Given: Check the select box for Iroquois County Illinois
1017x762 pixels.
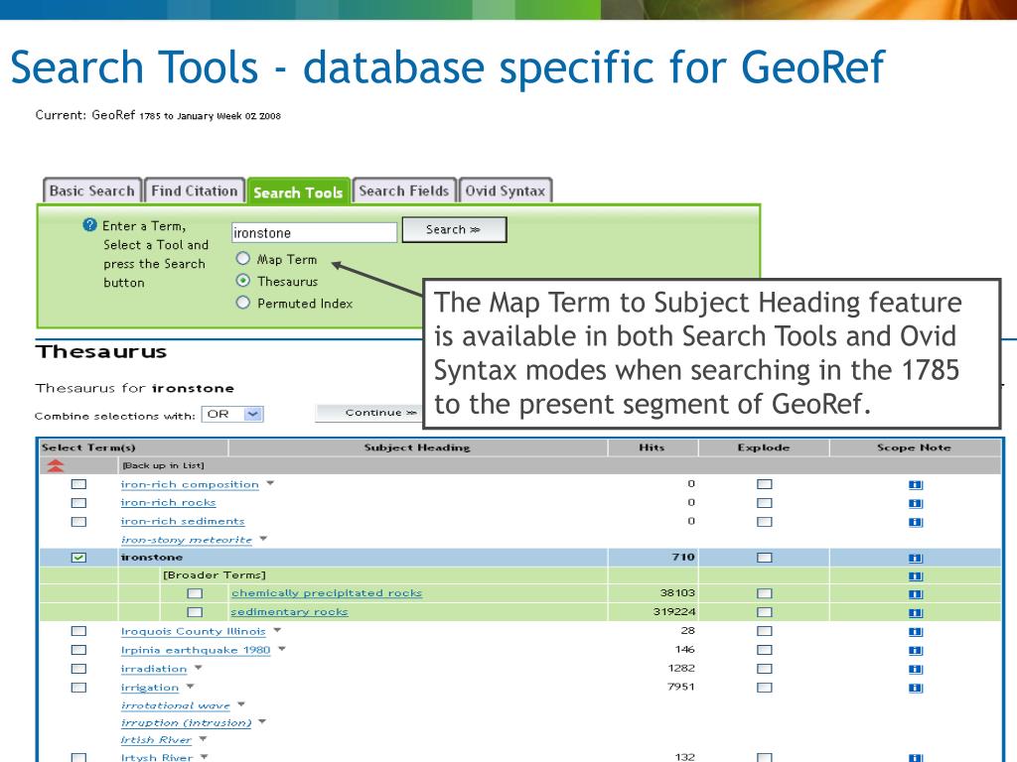Looking at the screenshot, I should [78, 631].
